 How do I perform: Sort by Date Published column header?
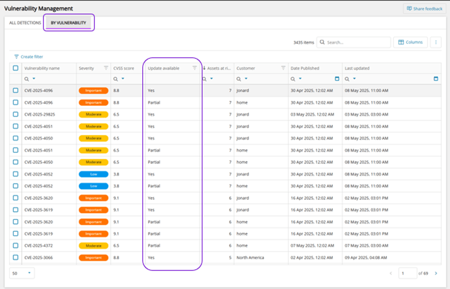pos(305,68)
